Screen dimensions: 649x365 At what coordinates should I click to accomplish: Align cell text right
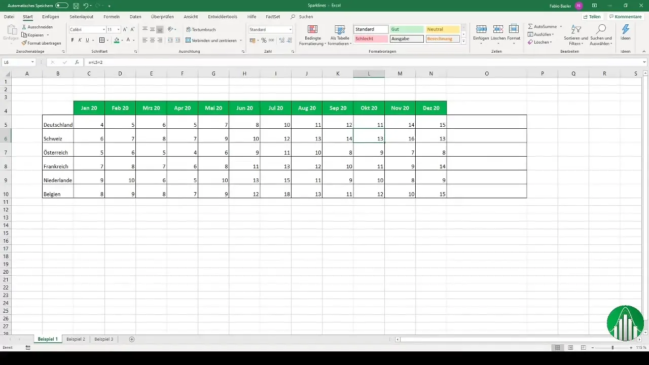pyautogui.click(x=160, y=40)
